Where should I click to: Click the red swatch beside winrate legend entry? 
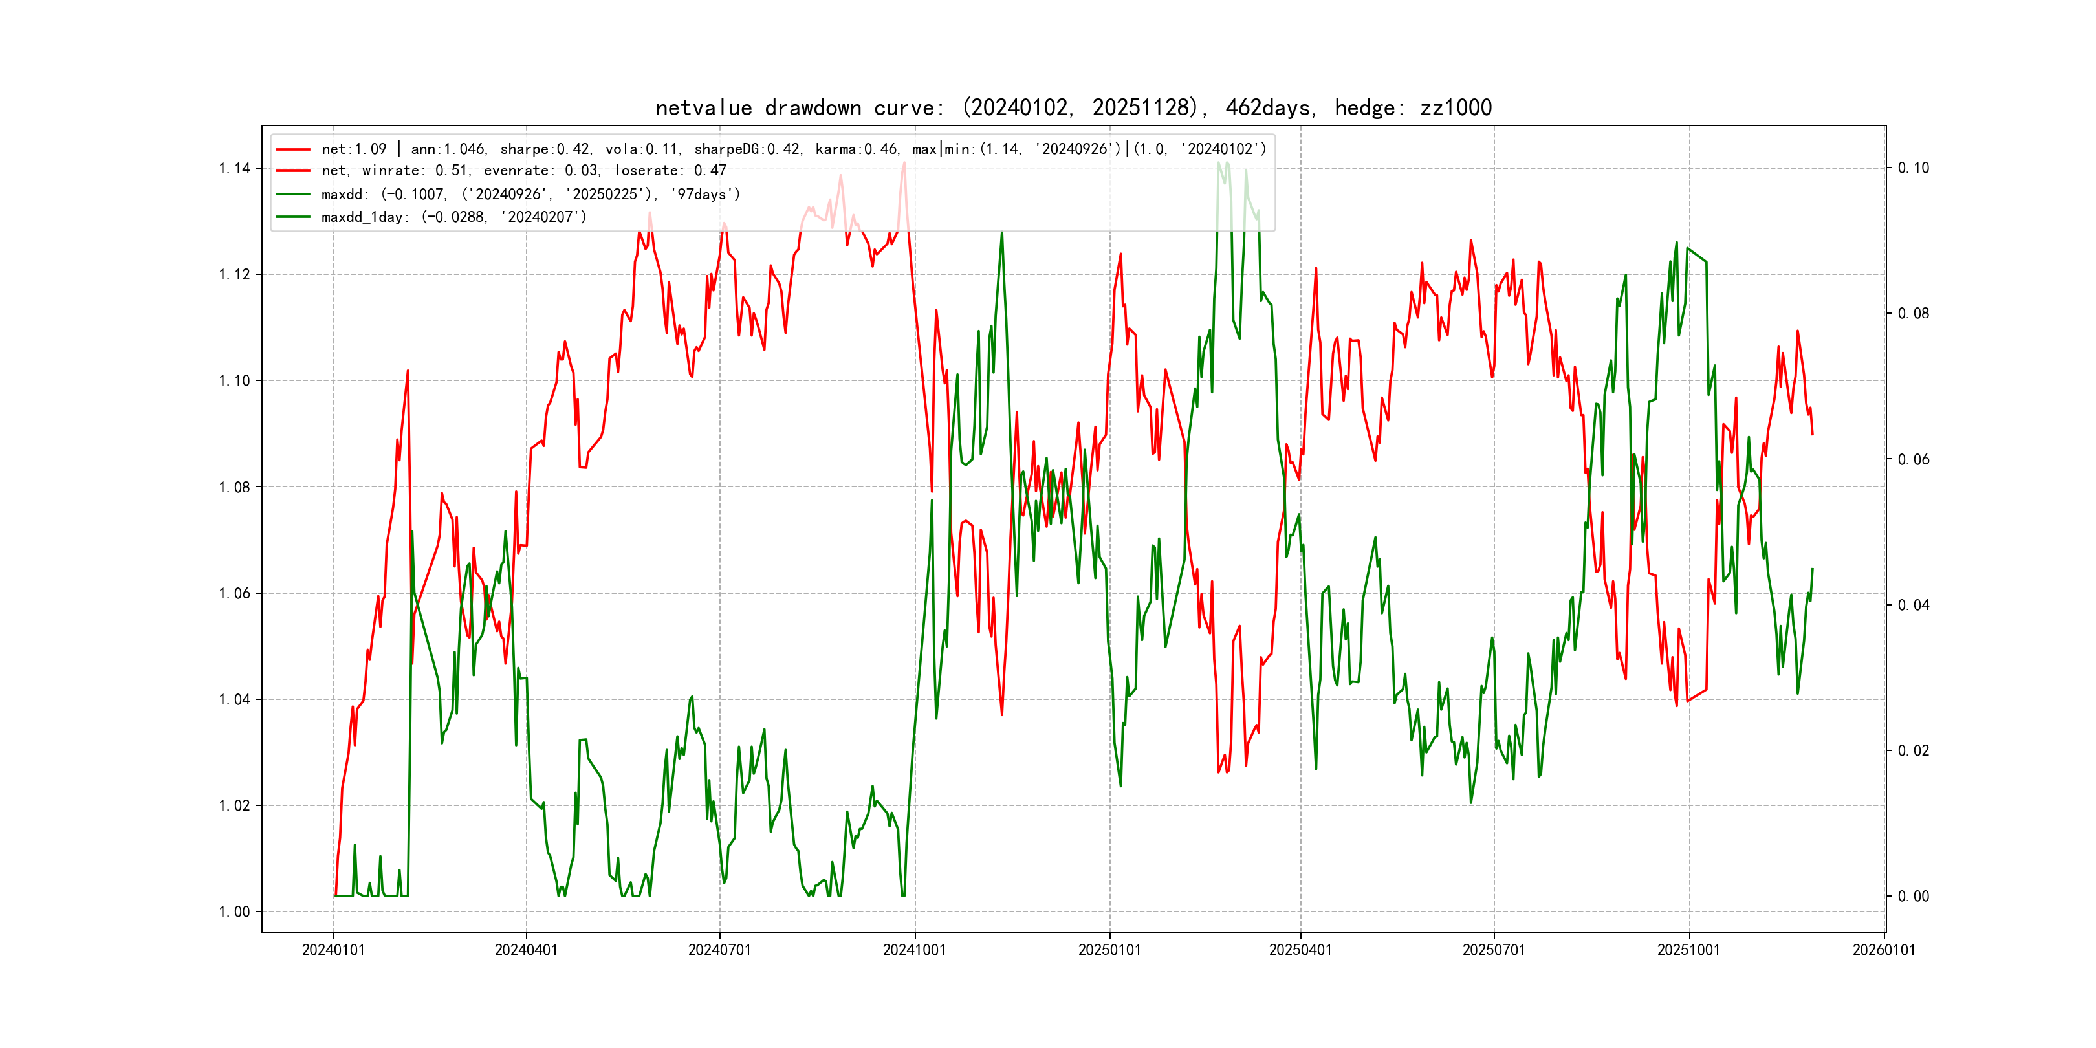coord(293,171)
